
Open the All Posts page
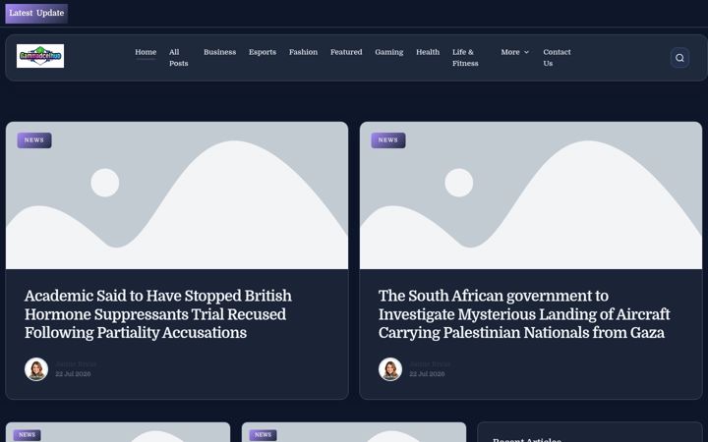tap(178, 58)
